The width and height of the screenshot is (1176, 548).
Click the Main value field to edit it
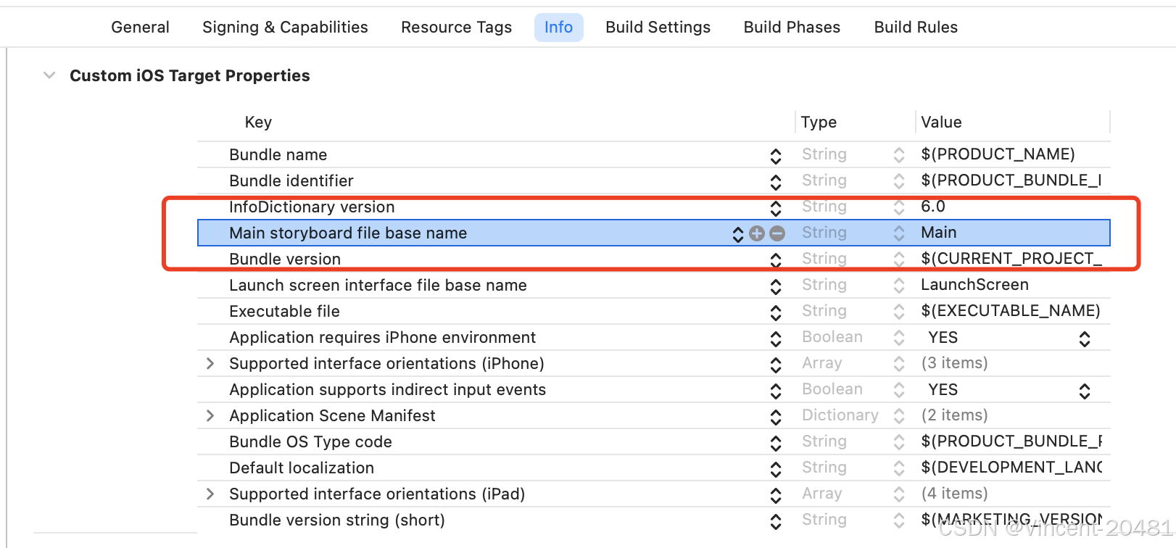(x=938, y=232)
